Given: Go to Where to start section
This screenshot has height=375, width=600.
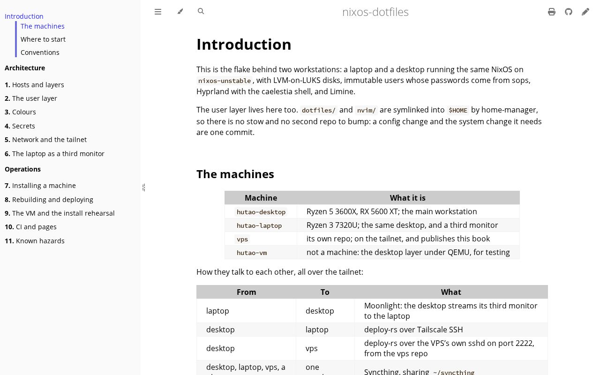Looking at the screenshot, I should 43,39.
